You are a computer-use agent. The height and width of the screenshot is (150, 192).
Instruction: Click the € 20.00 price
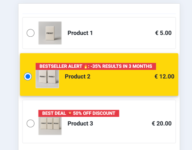coord(162,123)
